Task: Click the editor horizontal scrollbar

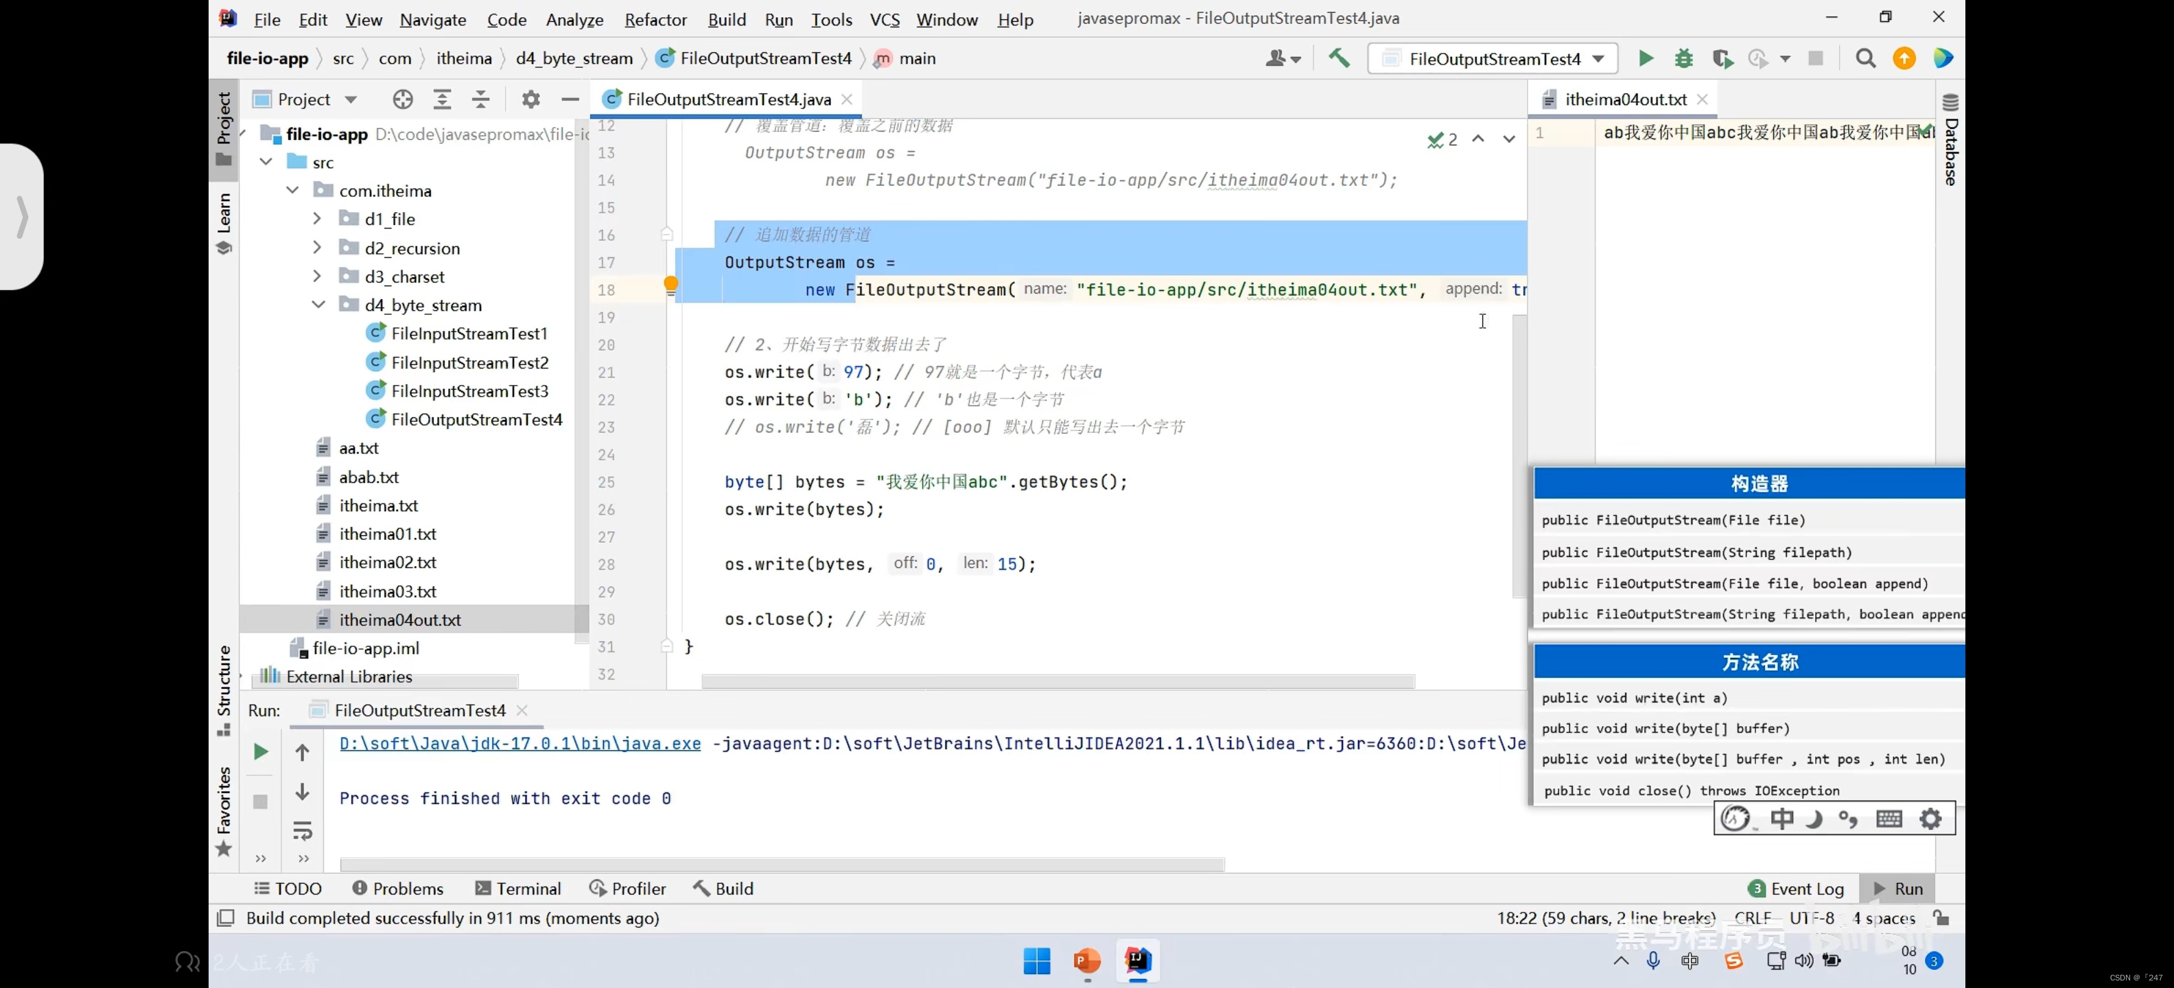Action: pos(1057,682)
